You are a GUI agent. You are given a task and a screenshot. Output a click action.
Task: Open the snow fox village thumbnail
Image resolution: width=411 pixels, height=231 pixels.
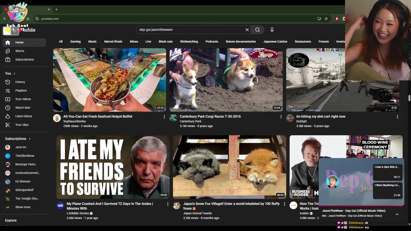coord(230,167)
